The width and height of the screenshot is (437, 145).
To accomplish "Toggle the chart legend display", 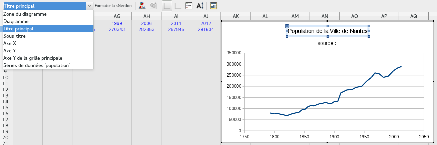I will click(x=189, y=5).
